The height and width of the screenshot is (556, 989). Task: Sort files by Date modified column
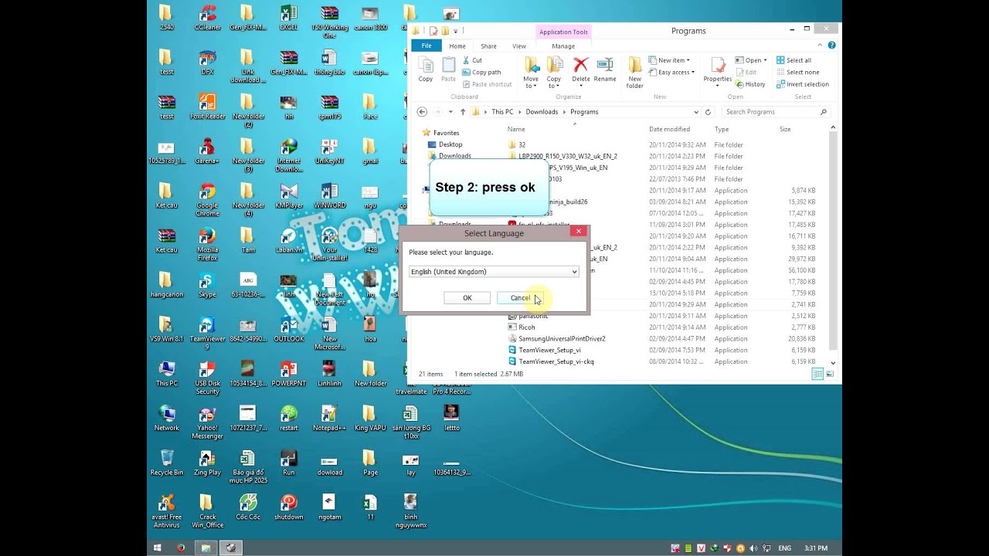pyautogui.click(x=669, y=129)
